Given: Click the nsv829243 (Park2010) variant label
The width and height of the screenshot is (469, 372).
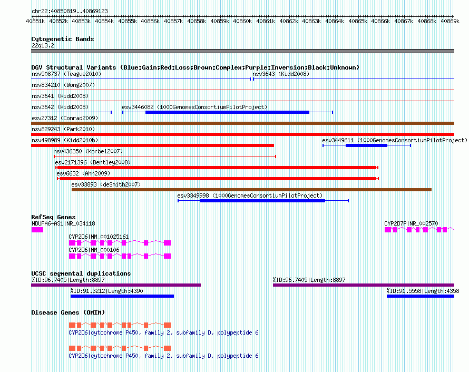Looking at the screenshot, I should click(x=63, y=129).
